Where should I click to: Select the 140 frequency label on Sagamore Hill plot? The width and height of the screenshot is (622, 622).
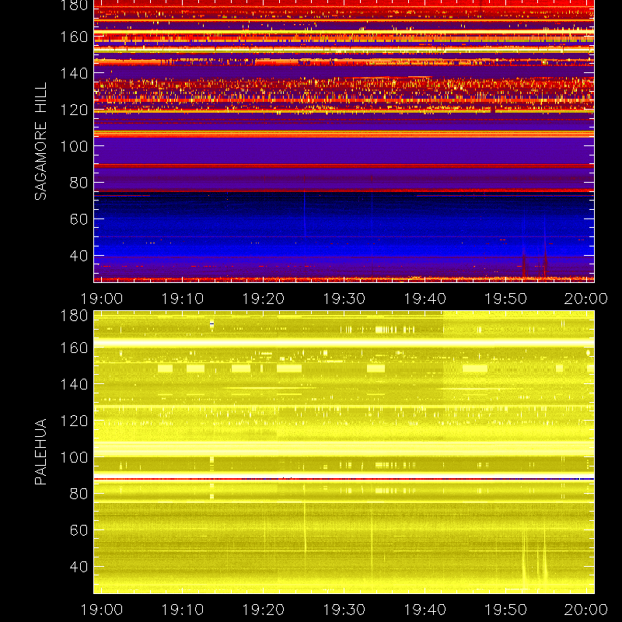click(74, 73)
